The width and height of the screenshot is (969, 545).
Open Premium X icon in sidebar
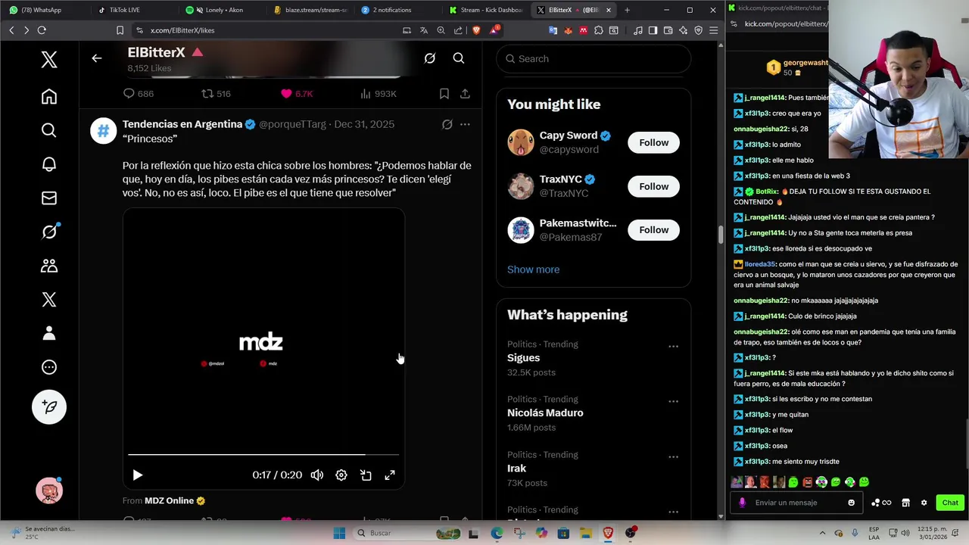point(49,300)
